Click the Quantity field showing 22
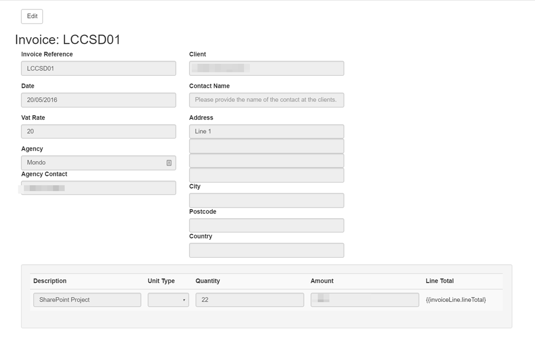The width and height of the screenshot is (535, 341). (250, 300)
